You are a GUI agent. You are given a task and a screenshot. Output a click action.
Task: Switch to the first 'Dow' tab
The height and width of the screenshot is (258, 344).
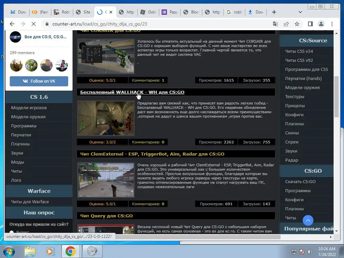18,12
